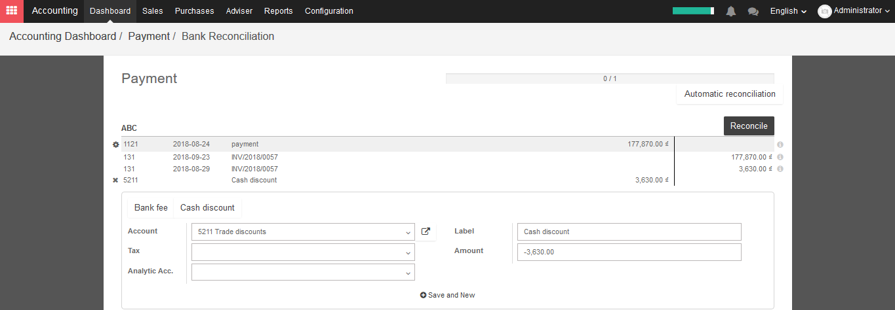
Task: Open the apps grid menu icon
Action: coord(12,11)
